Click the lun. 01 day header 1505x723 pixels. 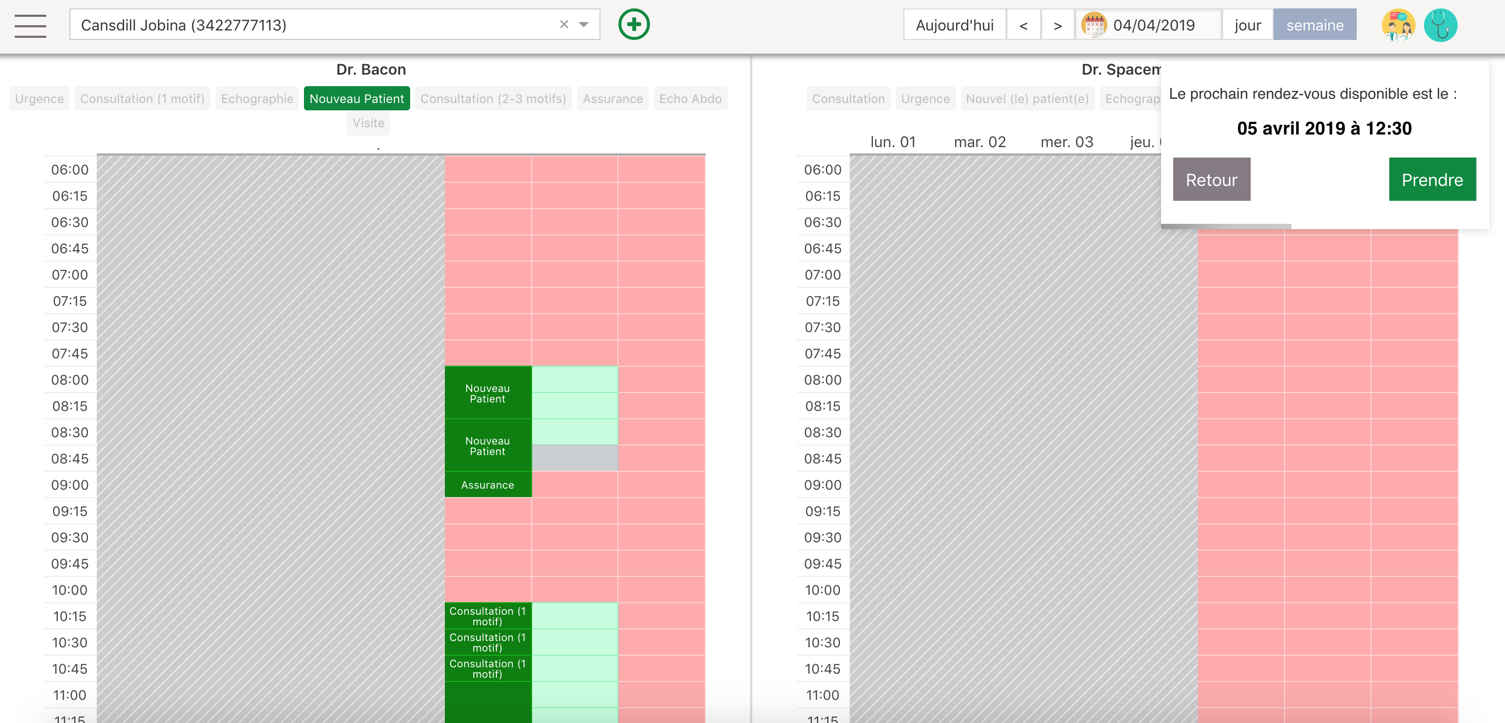(893, 142)
